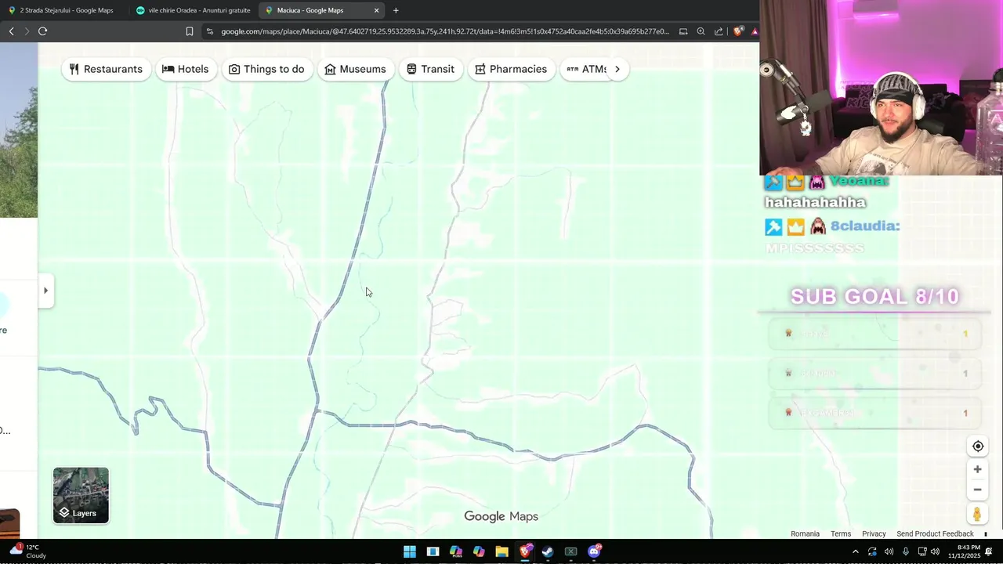Open the Terms footer link
Image resolution: width=1003 pixels, height=564 pixels.
click(x=841, y=534)
